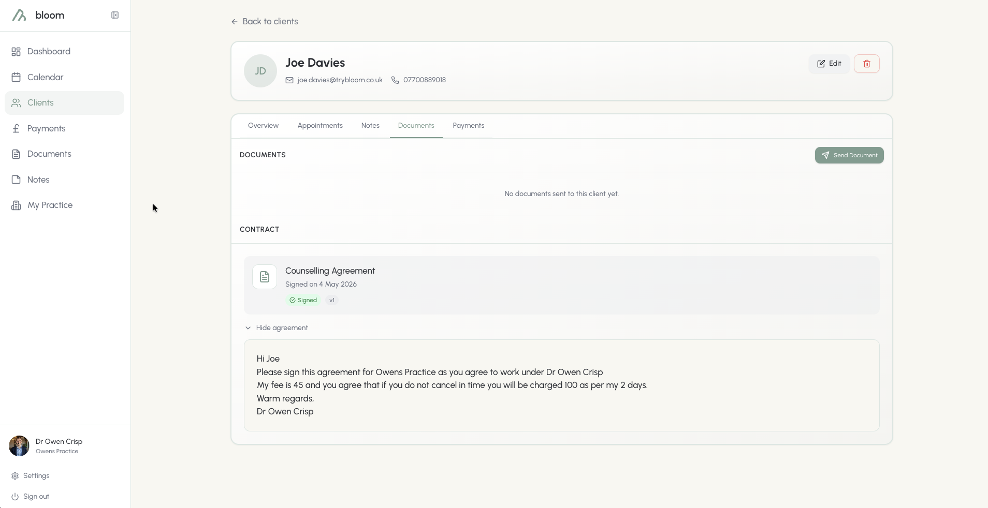Image resolution: width=988 pixels, height=508 pixels.
Task: Click 'Signed on 4 May 2026' text
Action: coord(321,285)
